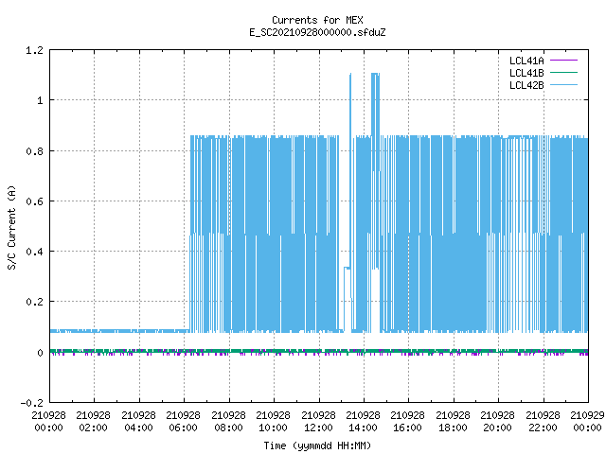
Task: Click the y-axis tick value 1.2
Action: (34, 50)
